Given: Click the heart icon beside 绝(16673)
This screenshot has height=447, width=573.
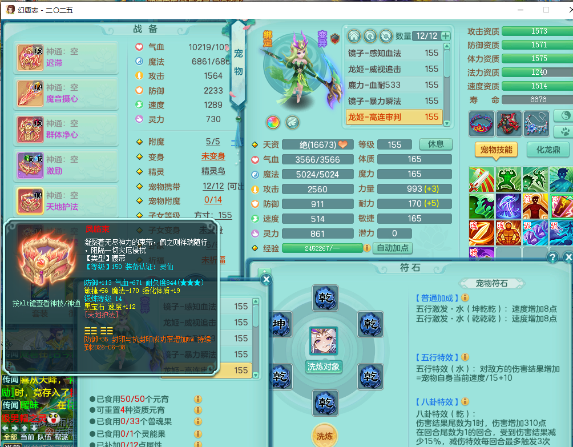Looking at the screenshot, I should pyautogui.click(x=343, y=144).
